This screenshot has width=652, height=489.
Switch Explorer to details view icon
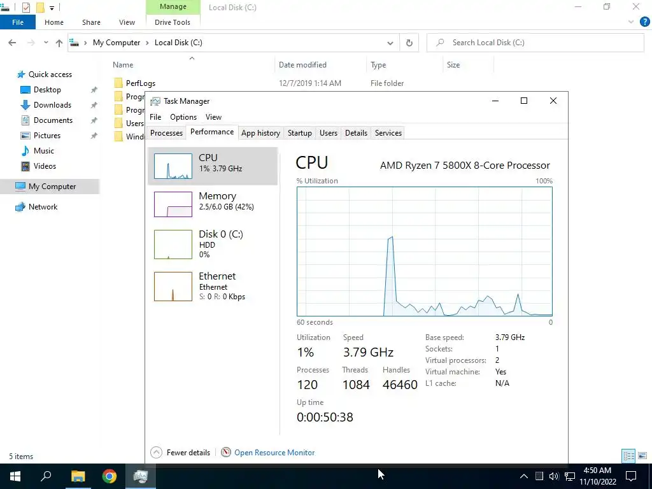click(x=628, y=456)
